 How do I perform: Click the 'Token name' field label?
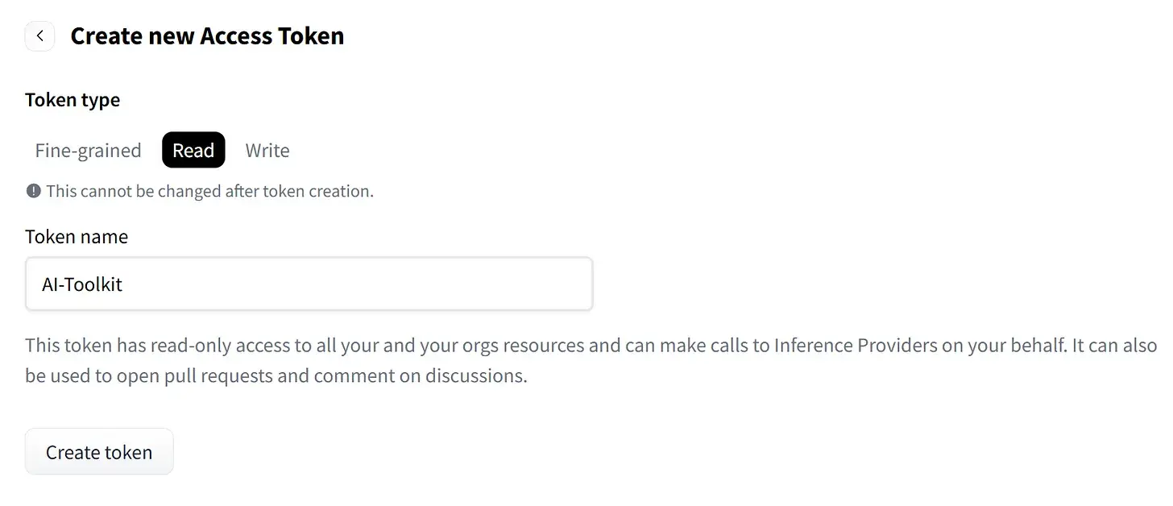click(77, 237)
